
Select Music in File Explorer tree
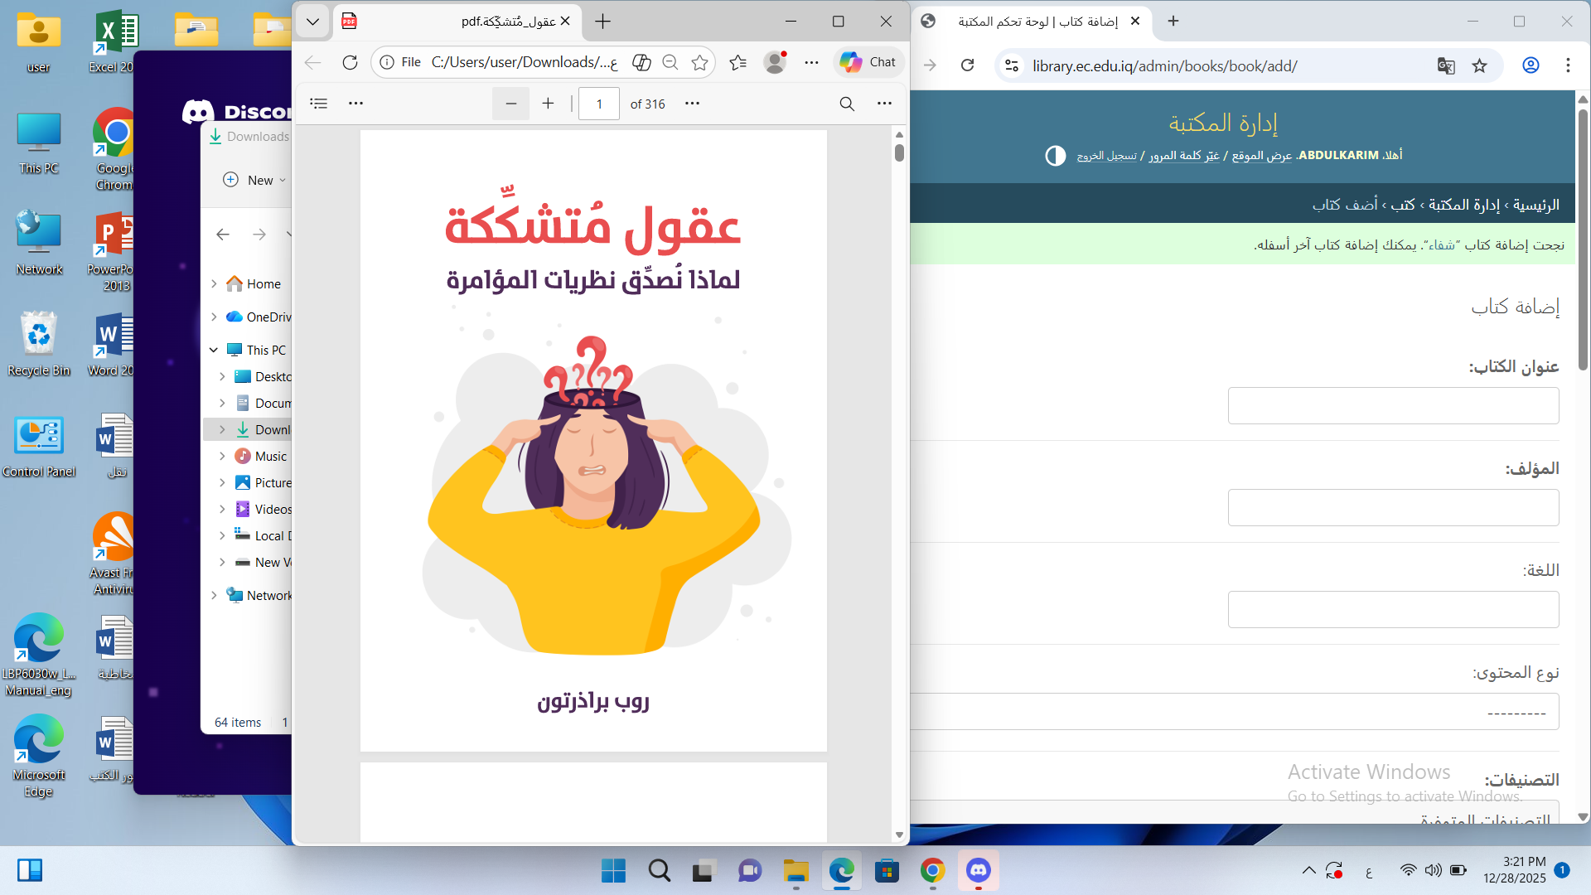tap(260, 457)
